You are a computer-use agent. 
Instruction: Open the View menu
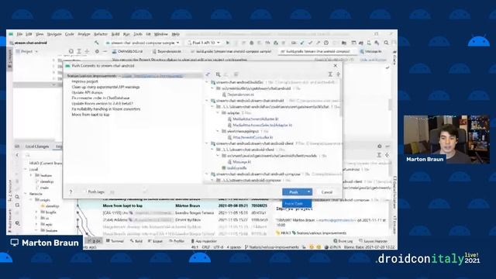tap(40, 34)
